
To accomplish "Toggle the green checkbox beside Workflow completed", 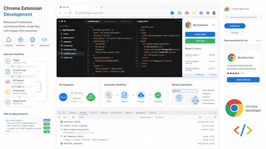I will click(61, 144).
